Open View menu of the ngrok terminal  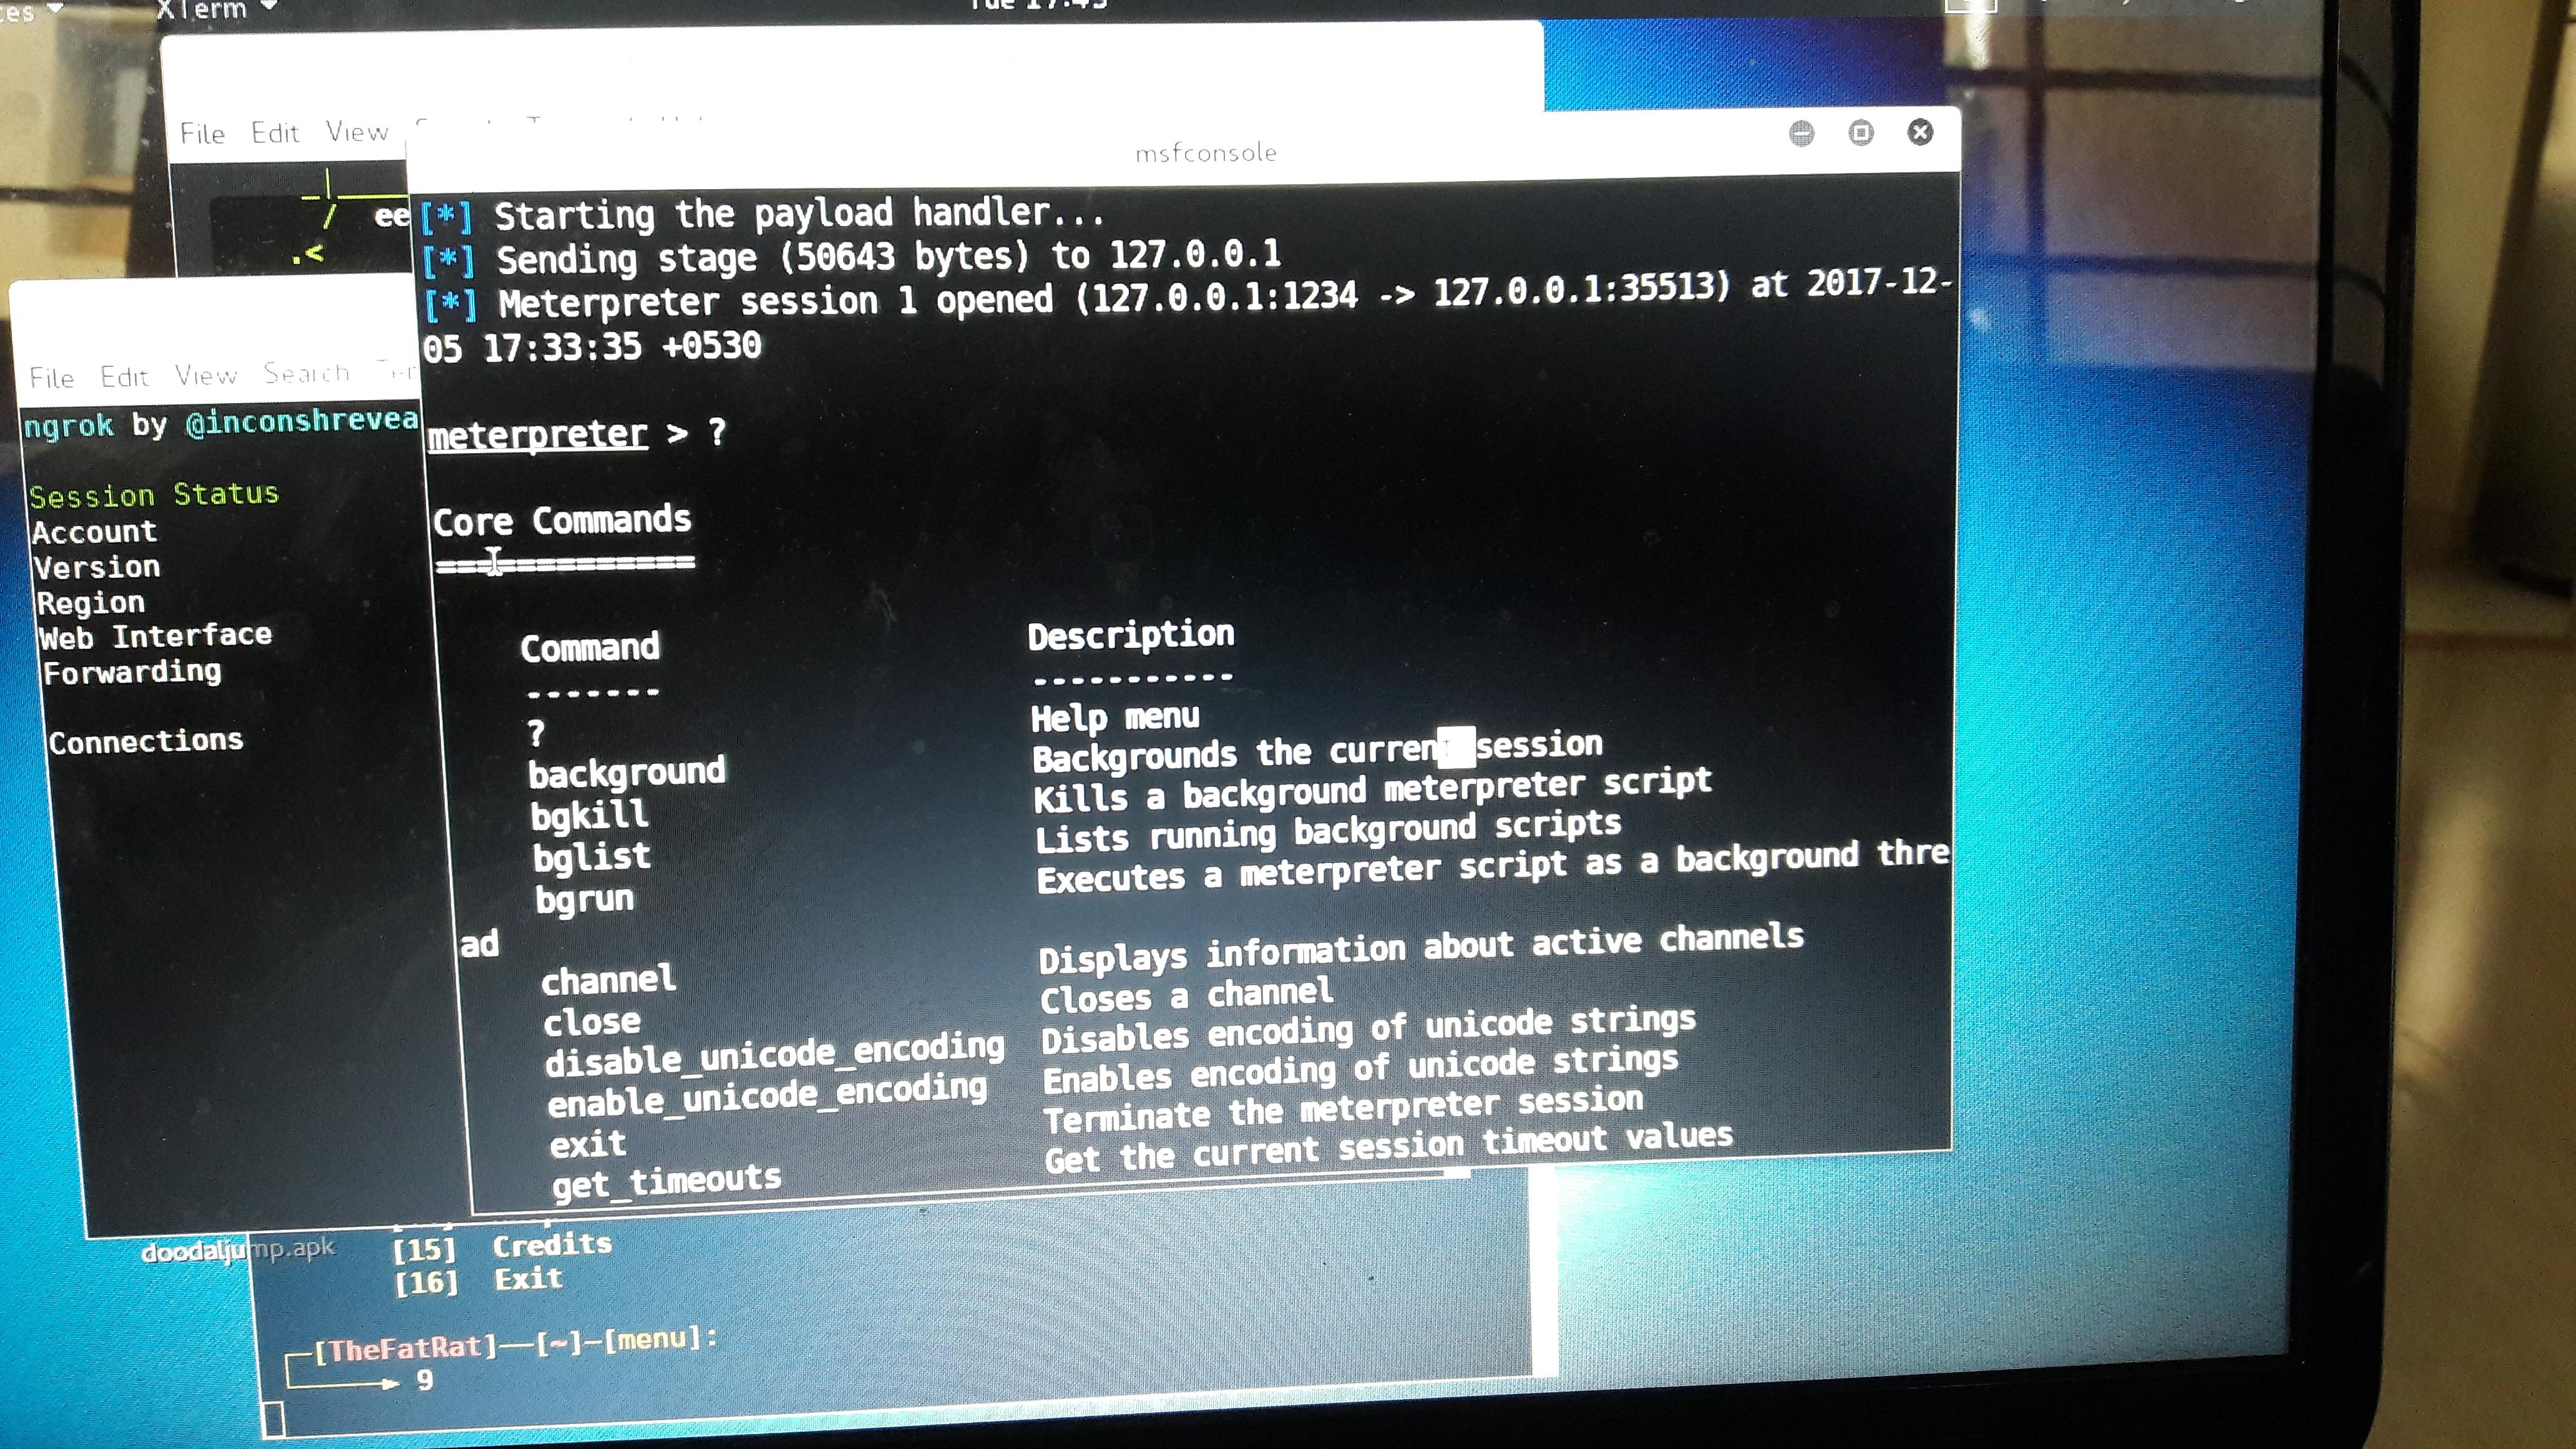206,375
